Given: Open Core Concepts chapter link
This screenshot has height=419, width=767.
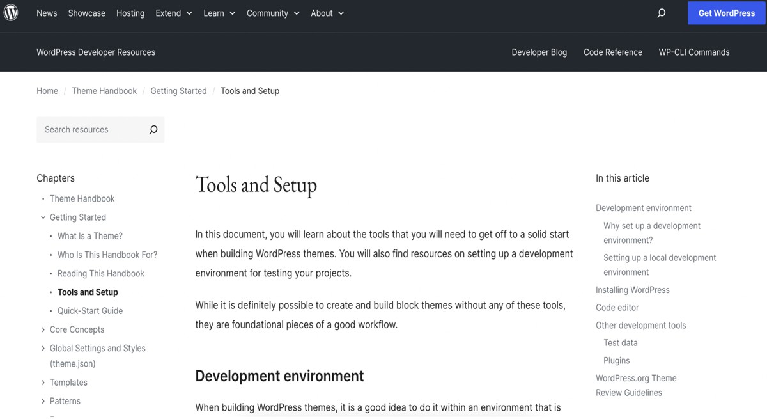Looking at the screenshot, I should coord(77,329).
